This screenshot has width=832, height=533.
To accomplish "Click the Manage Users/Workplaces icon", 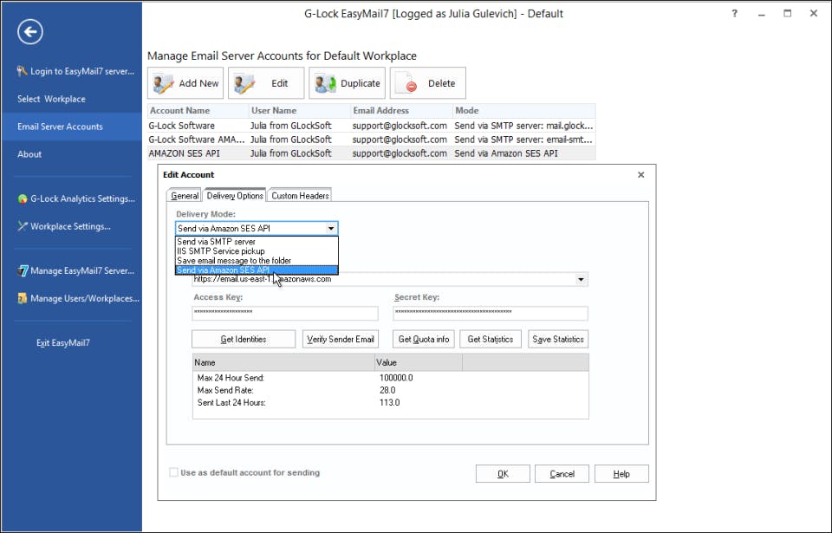I will [x=23, y=298].
